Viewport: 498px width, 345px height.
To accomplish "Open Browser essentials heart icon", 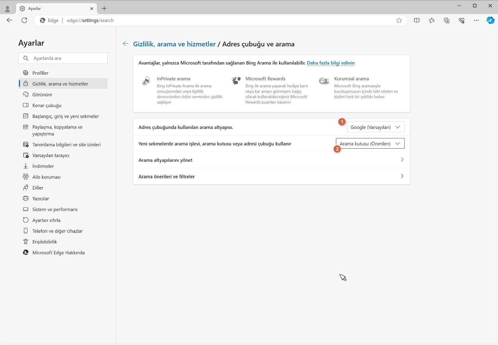I will tap(462, 20).
